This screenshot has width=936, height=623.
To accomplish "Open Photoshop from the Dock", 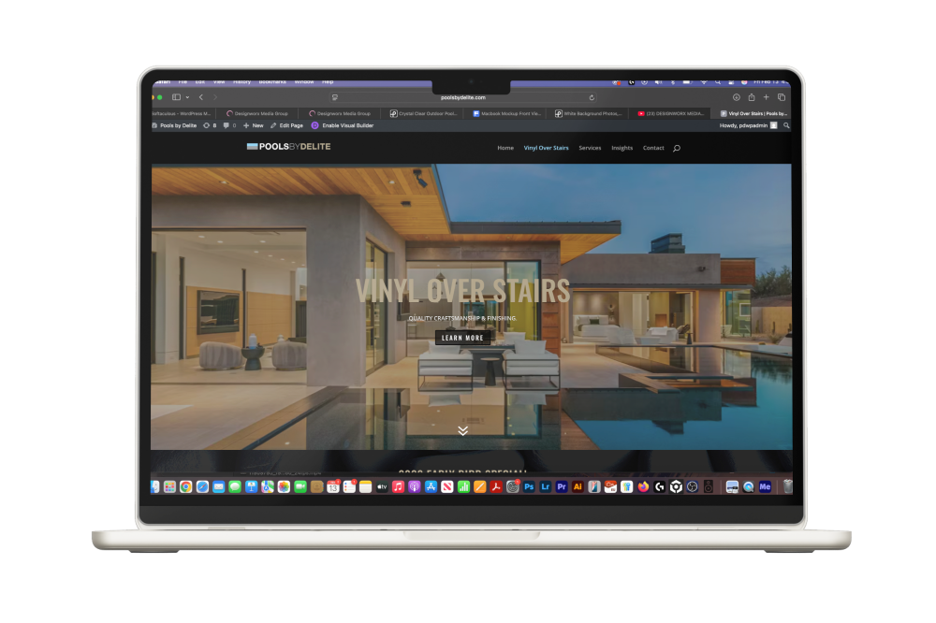I will point(530,486).
